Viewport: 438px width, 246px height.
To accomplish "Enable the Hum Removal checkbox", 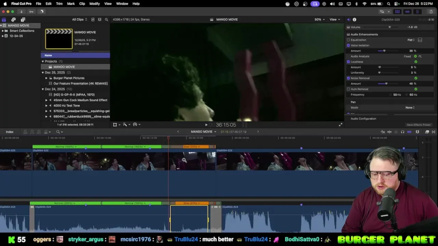I will point(348,89).
